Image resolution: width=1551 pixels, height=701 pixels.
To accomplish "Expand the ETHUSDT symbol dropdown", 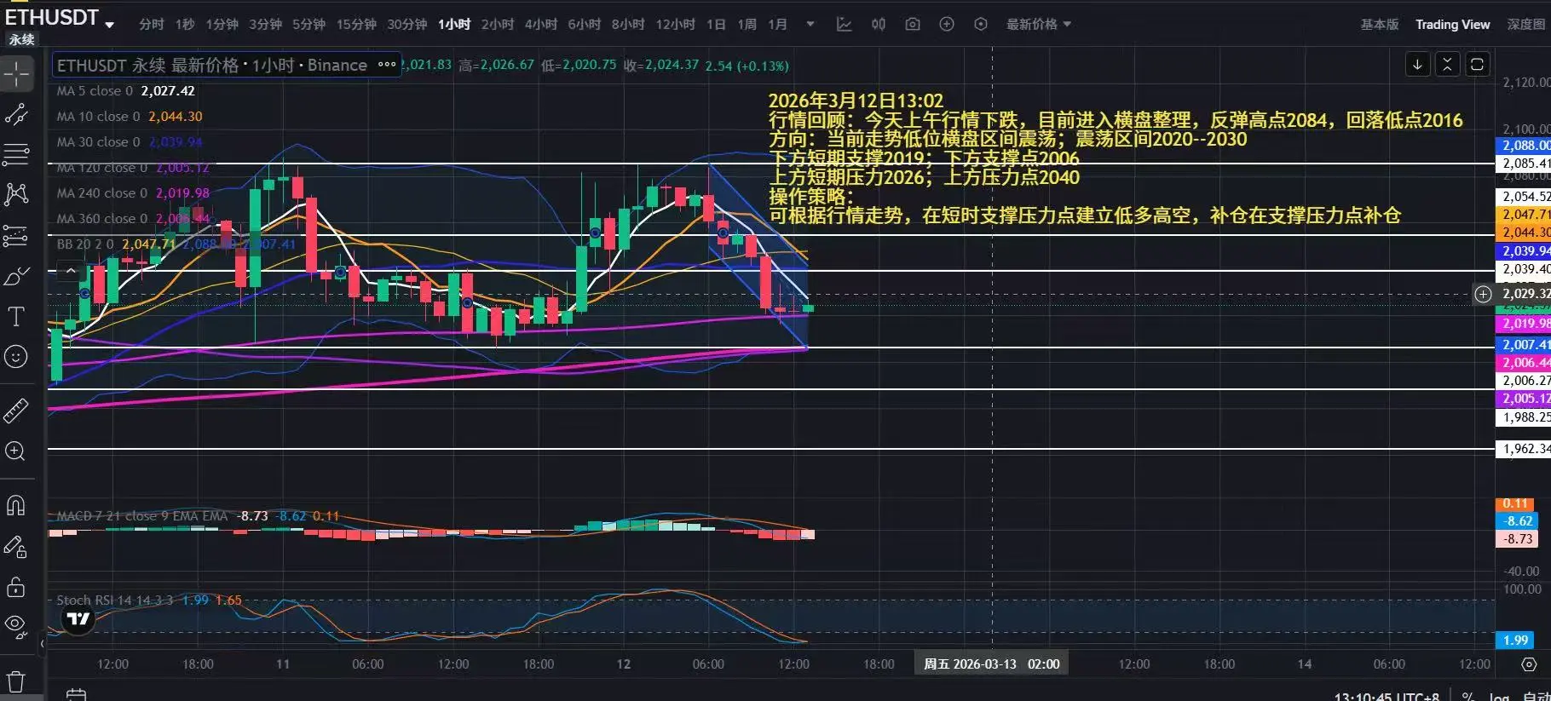I will [x=110, y=25].
